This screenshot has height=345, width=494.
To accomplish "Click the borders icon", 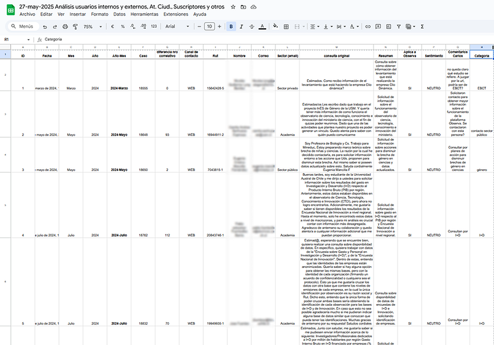I will point(286,26).
